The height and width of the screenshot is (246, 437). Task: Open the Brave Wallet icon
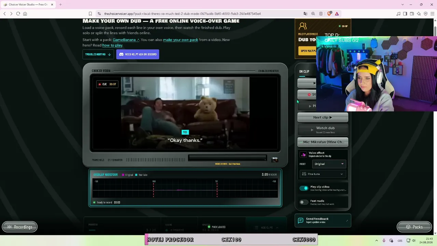[x=412, y=14]
